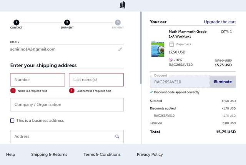This screenshot has width=246, height=165.
Task: Open the Payment step 3
Action: click(x=118, y=23)
